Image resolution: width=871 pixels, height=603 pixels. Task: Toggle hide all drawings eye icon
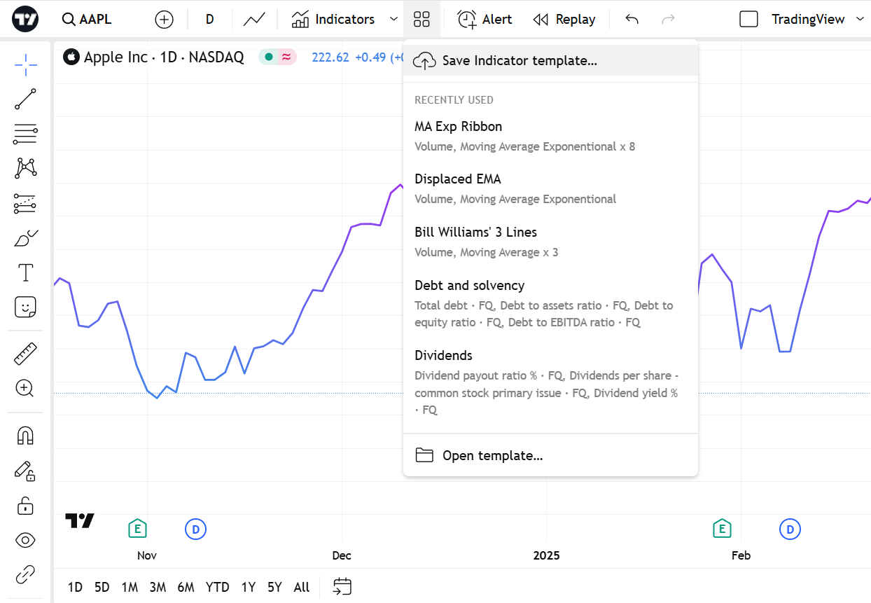pyautogui.click(x=25, y=540)
